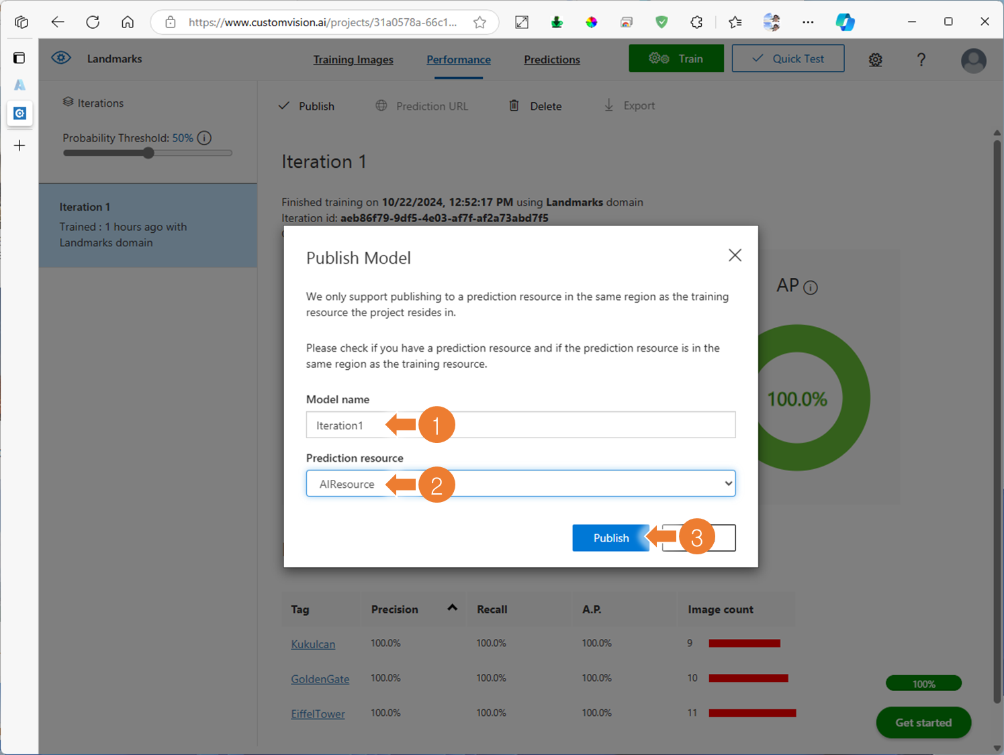Click Export toolbar item
This screenshot has height=755, width=1004.
(629, 105)
